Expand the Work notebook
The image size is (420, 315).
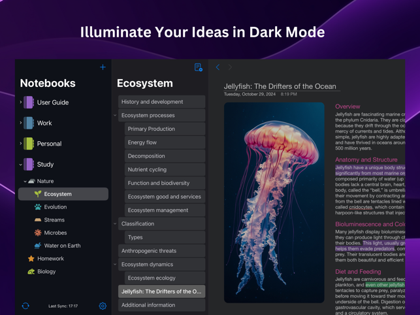tap(21, 122)
